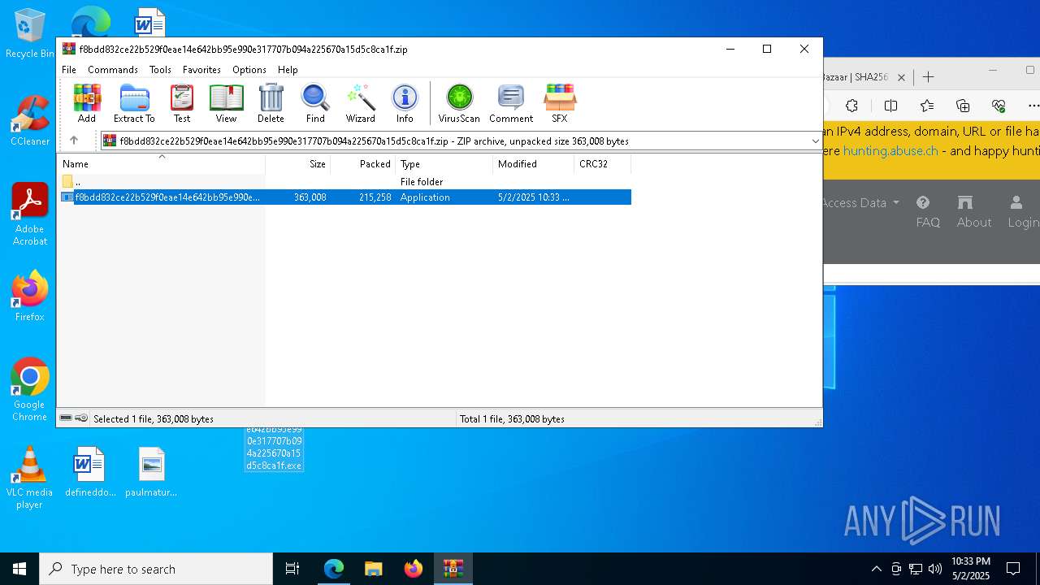Show archive Info
This screenshot has width=1040, height=585.
coord(405,103)
